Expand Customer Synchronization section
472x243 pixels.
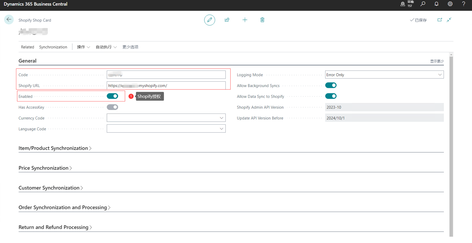(x=51, y=188)
